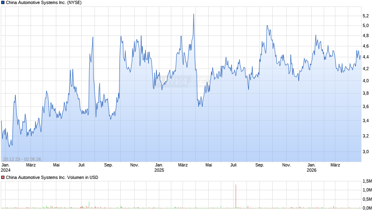
Task: Click the 'Sep.' label in year 2025
Action: coord(260,165)
